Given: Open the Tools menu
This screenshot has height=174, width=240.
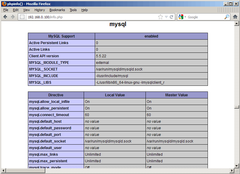Looking at the screenshot, I should point(73,10).
